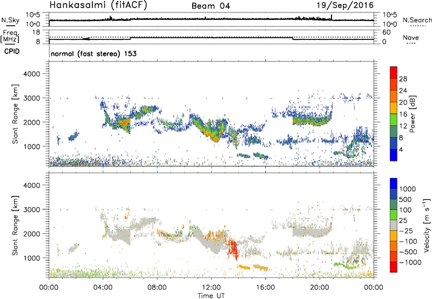The width and height of the screenshot is (432, 299).
Task: Click the solid line sample under N.Sky
Action: point(10,26)
